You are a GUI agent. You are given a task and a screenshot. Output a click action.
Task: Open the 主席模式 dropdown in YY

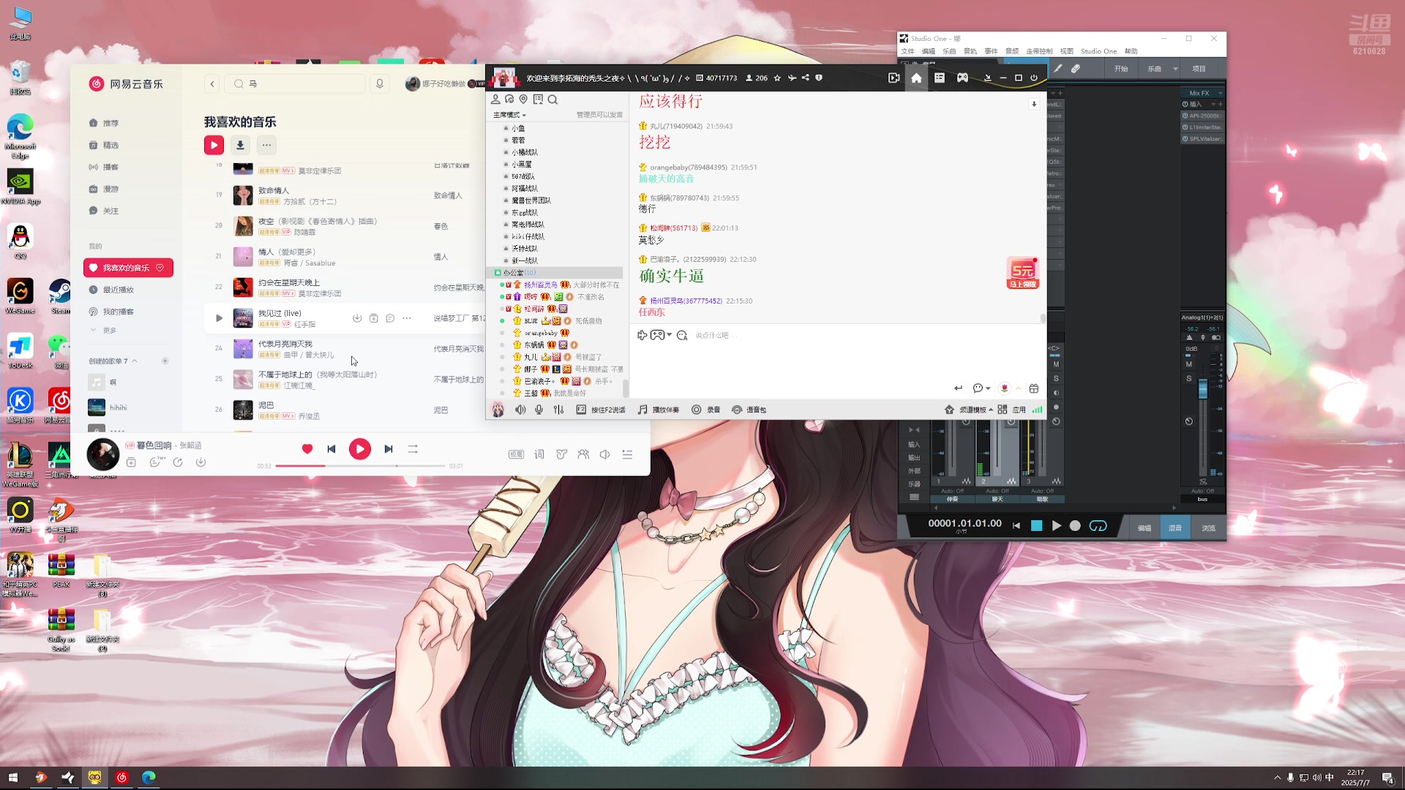tap(510, 115)
